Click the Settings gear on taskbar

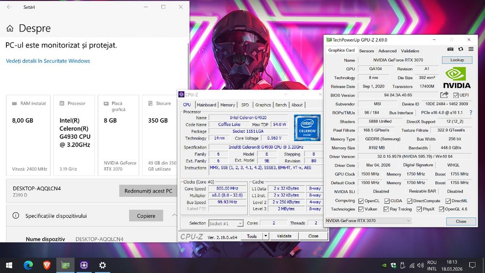[102, 265]
